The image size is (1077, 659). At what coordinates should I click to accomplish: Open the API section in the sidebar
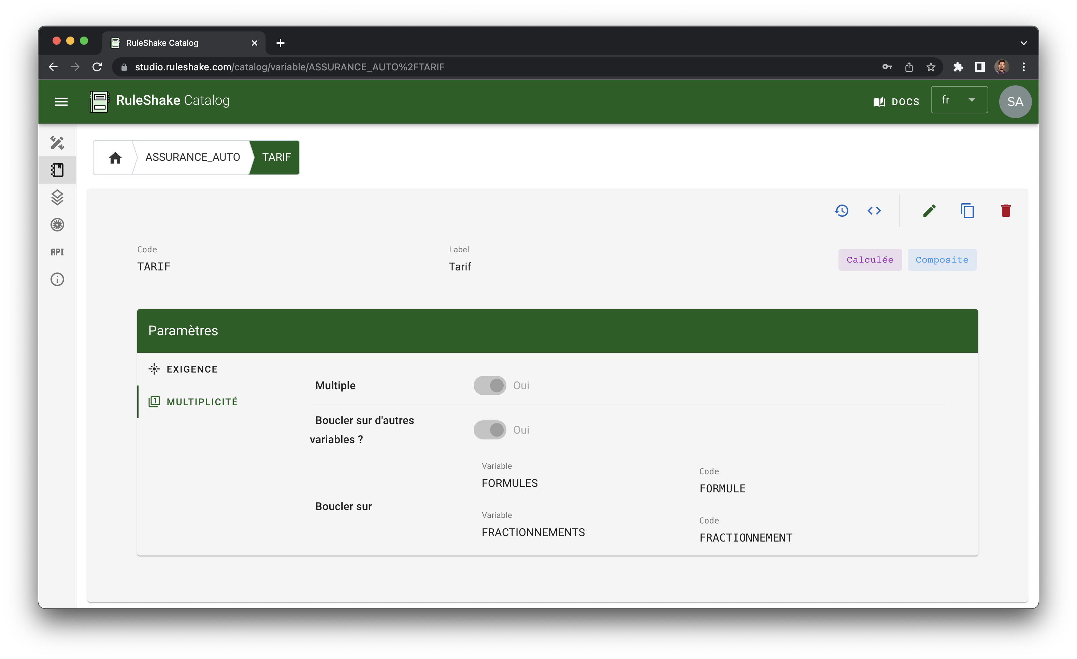pyautogui.click(x=57, y=252)
